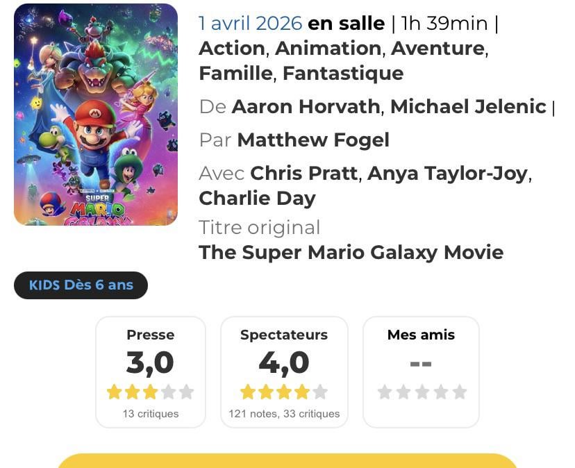
Task: Open the Super Mario Galaxy movie poster
Action: [x=96, y=115]
